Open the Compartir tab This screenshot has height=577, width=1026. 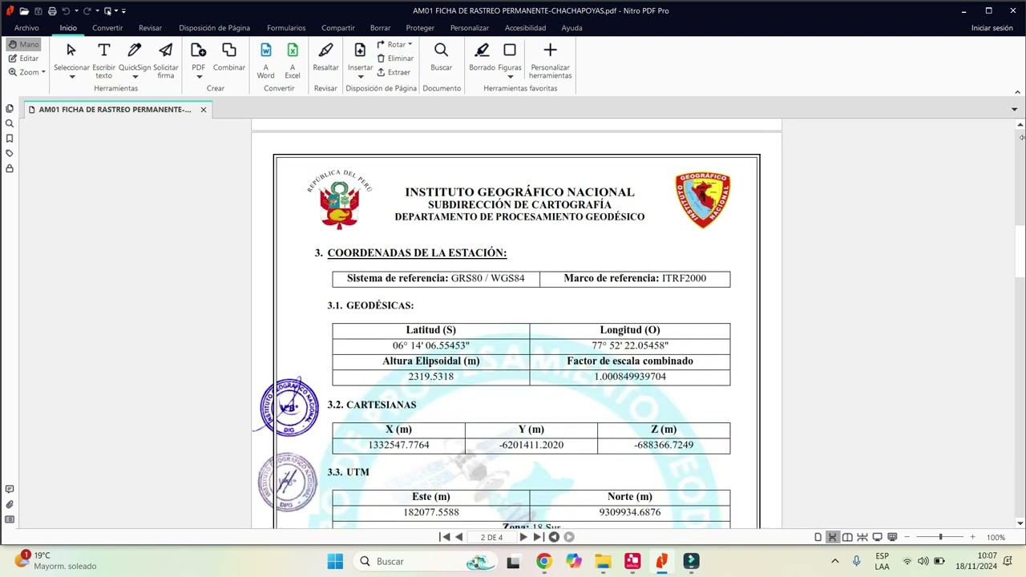coord(338,28)
